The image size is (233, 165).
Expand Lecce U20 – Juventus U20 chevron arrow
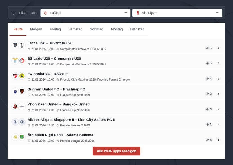pyautogui.click(x=218, y=48)
